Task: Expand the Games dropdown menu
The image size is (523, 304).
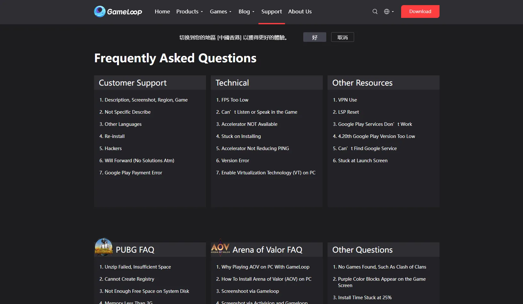Action: point(221,11)
